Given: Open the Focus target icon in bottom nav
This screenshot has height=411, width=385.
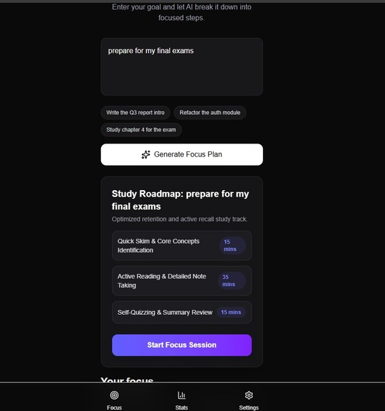Looking at the screenshot, I should (114, 395).
